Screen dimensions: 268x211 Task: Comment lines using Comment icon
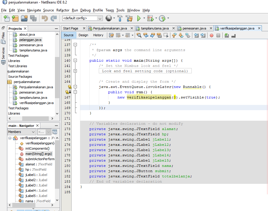227,35
